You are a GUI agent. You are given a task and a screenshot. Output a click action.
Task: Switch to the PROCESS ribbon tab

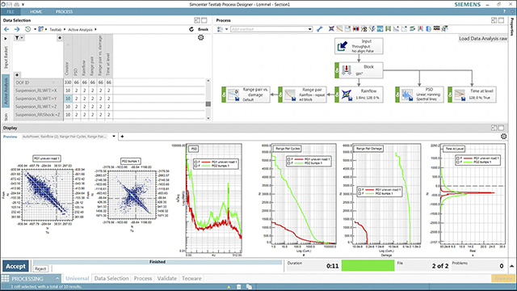[64, 11]
